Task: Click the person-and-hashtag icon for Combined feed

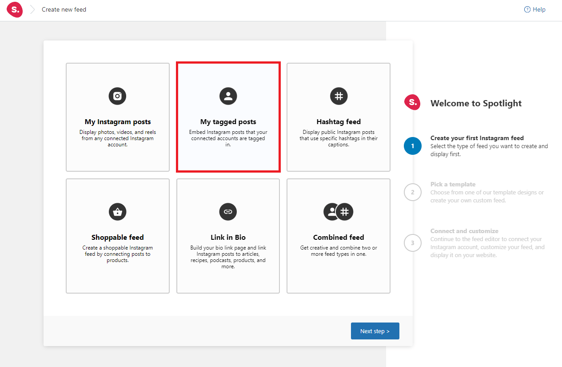Action: coord(339,211)
